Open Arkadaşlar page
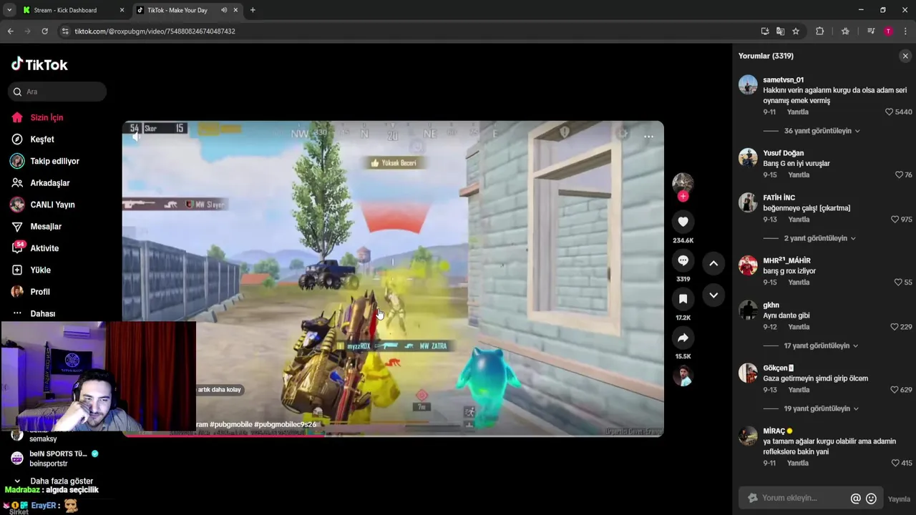Screen dimensions: 916x515 click(49, 183)
